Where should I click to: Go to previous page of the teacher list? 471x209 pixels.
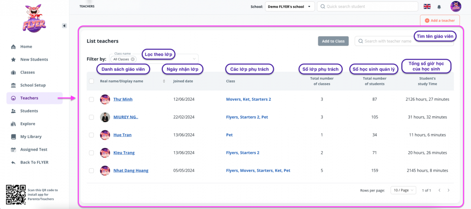[x=439, y=190]
